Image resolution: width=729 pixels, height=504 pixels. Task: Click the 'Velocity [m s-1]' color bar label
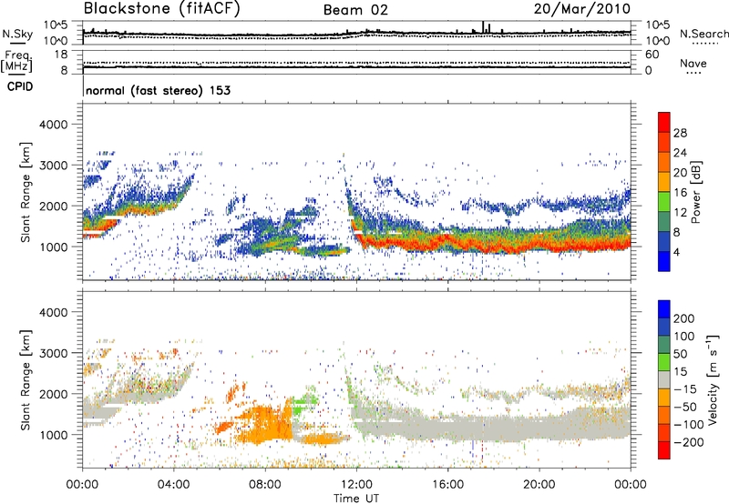pos(713,379)
